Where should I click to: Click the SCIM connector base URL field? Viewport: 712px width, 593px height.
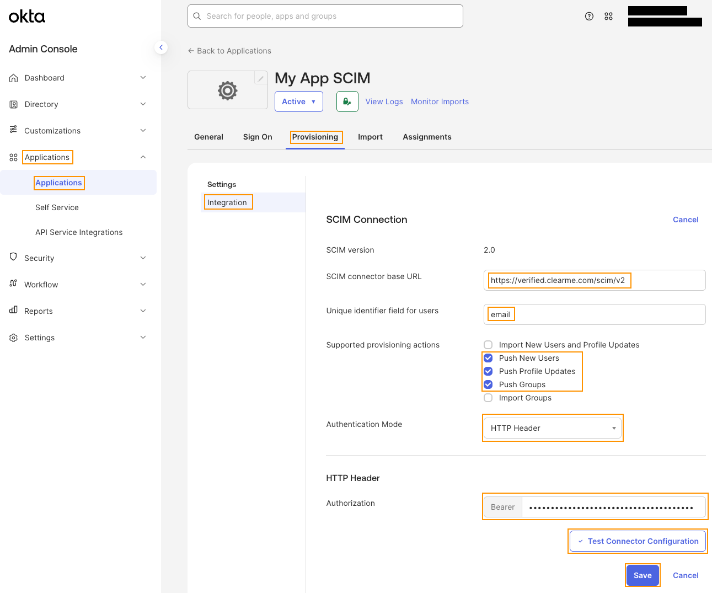pos(595,280)
